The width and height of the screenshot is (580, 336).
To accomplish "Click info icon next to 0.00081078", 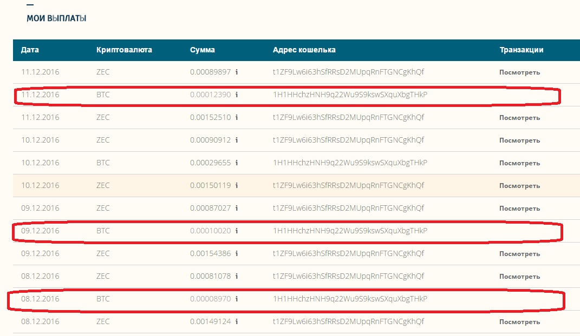I will point(237,276).
